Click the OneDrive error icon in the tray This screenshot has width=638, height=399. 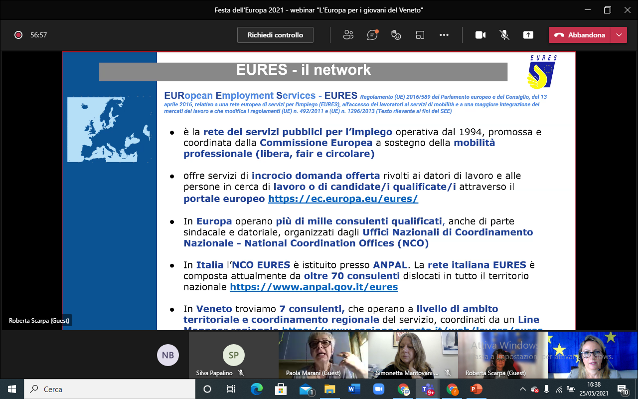coord(534,389)
